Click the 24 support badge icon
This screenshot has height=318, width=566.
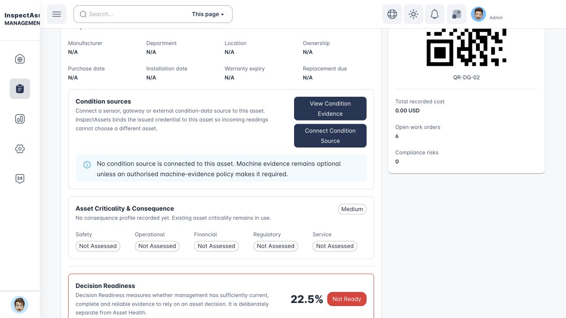coord(20,179)
